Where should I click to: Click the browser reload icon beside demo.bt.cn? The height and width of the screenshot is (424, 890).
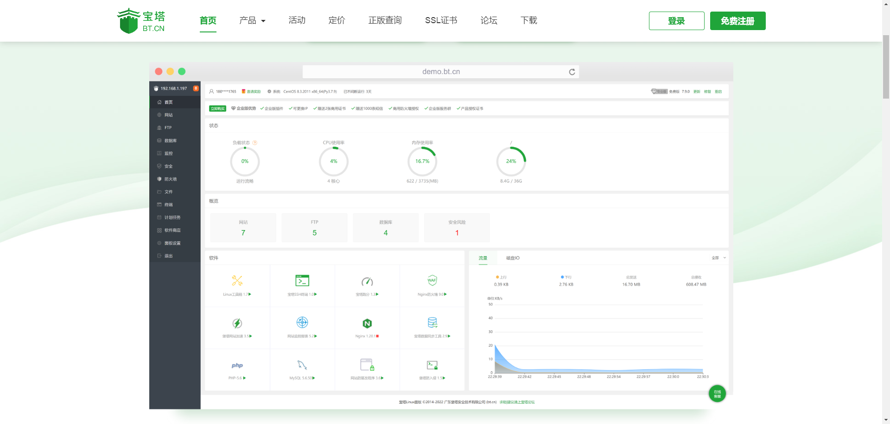point(572,72)
